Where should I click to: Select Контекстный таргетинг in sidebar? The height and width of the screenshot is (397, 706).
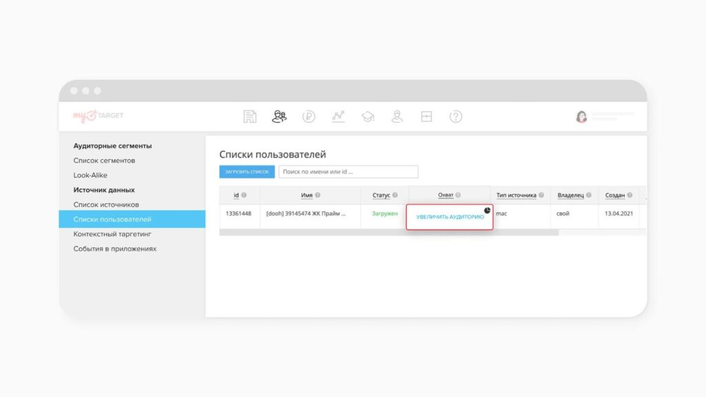(112, 234)
